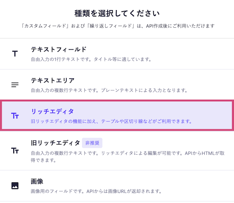
Task: Choose the テキストエリア option title
Action: point(53,80)
